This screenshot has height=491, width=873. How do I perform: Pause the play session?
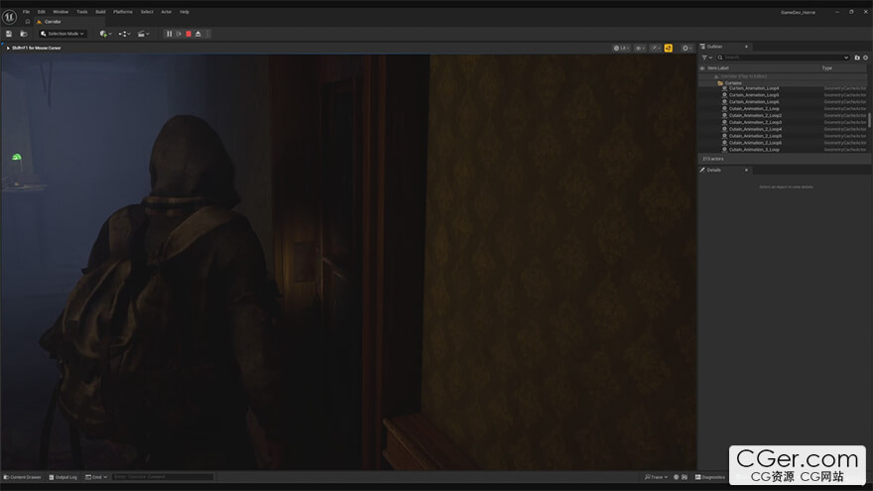click(x=170, y=34)
